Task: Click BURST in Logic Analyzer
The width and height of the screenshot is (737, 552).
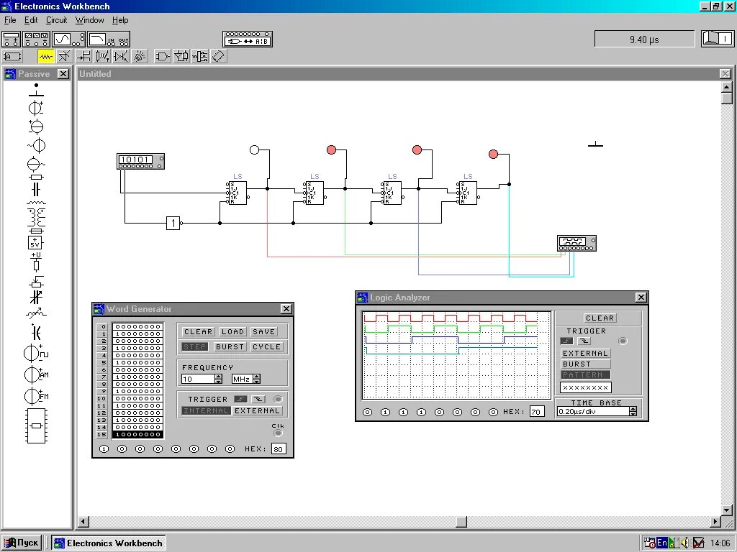Action: 585,364
